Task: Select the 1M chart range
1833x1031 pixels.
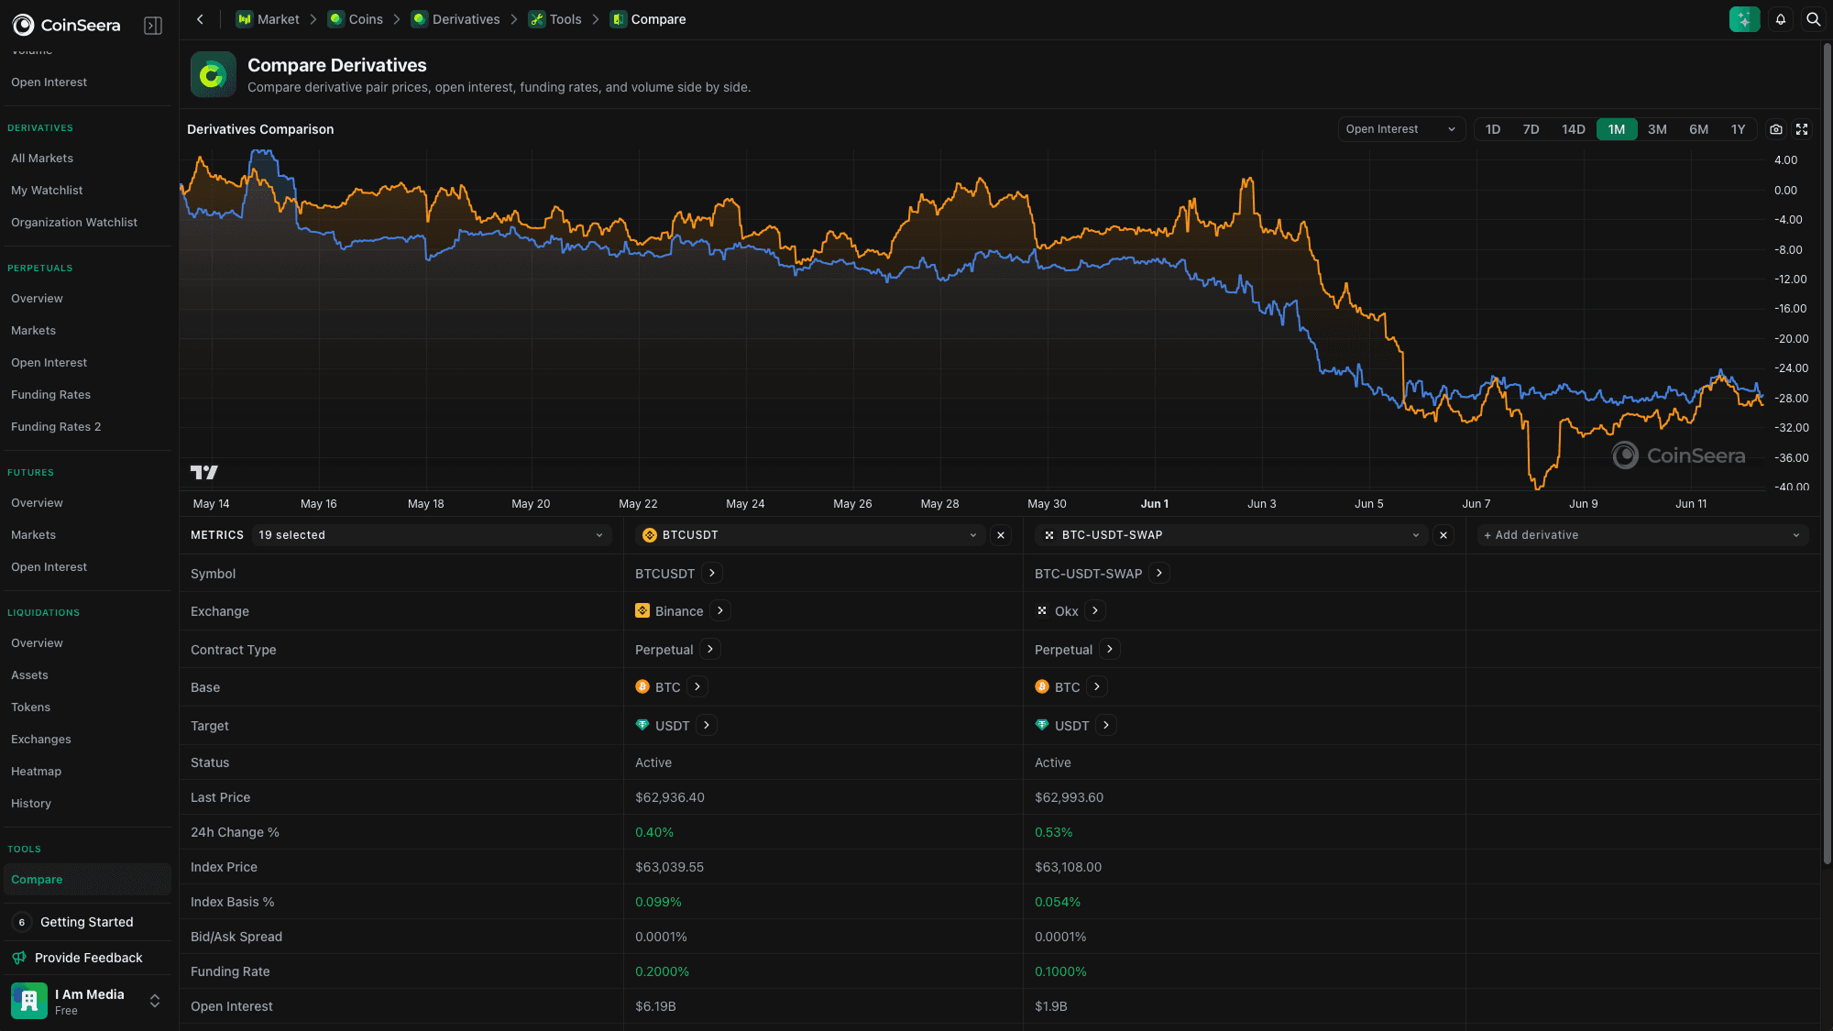Action: tap(1617, 129)
